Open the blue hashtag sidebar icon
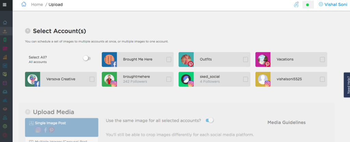The height and width of the screenshot is (142, 350). pyautogui.click(x=5, y=66)
